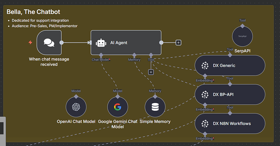The height and width of the screenshot is (146, 280).
Task: Click the Tool connector diamond on AI Agent
Action: pyautogui.click(x=151, y=55)
